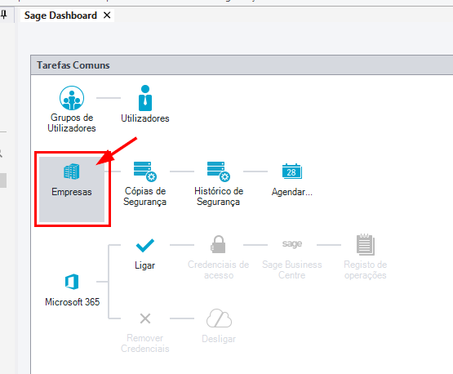453x374 pixels.
Task: Click the Agendar calendar icon
Action: pyautogui.click(x=291, y=171)
